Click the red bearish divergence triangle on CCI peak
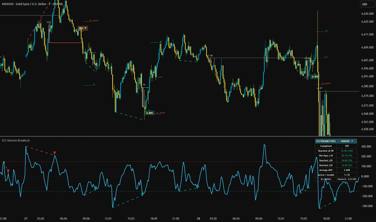The width and height of the screenshot is (376, 222). 55,153
